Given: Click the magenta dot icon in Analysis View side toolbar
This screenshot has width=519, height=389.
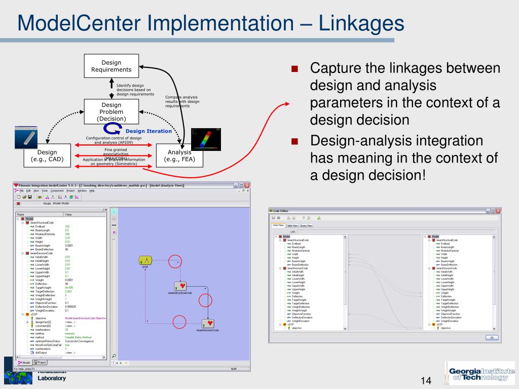Looking at the screenshot, I should coord(114,232).
